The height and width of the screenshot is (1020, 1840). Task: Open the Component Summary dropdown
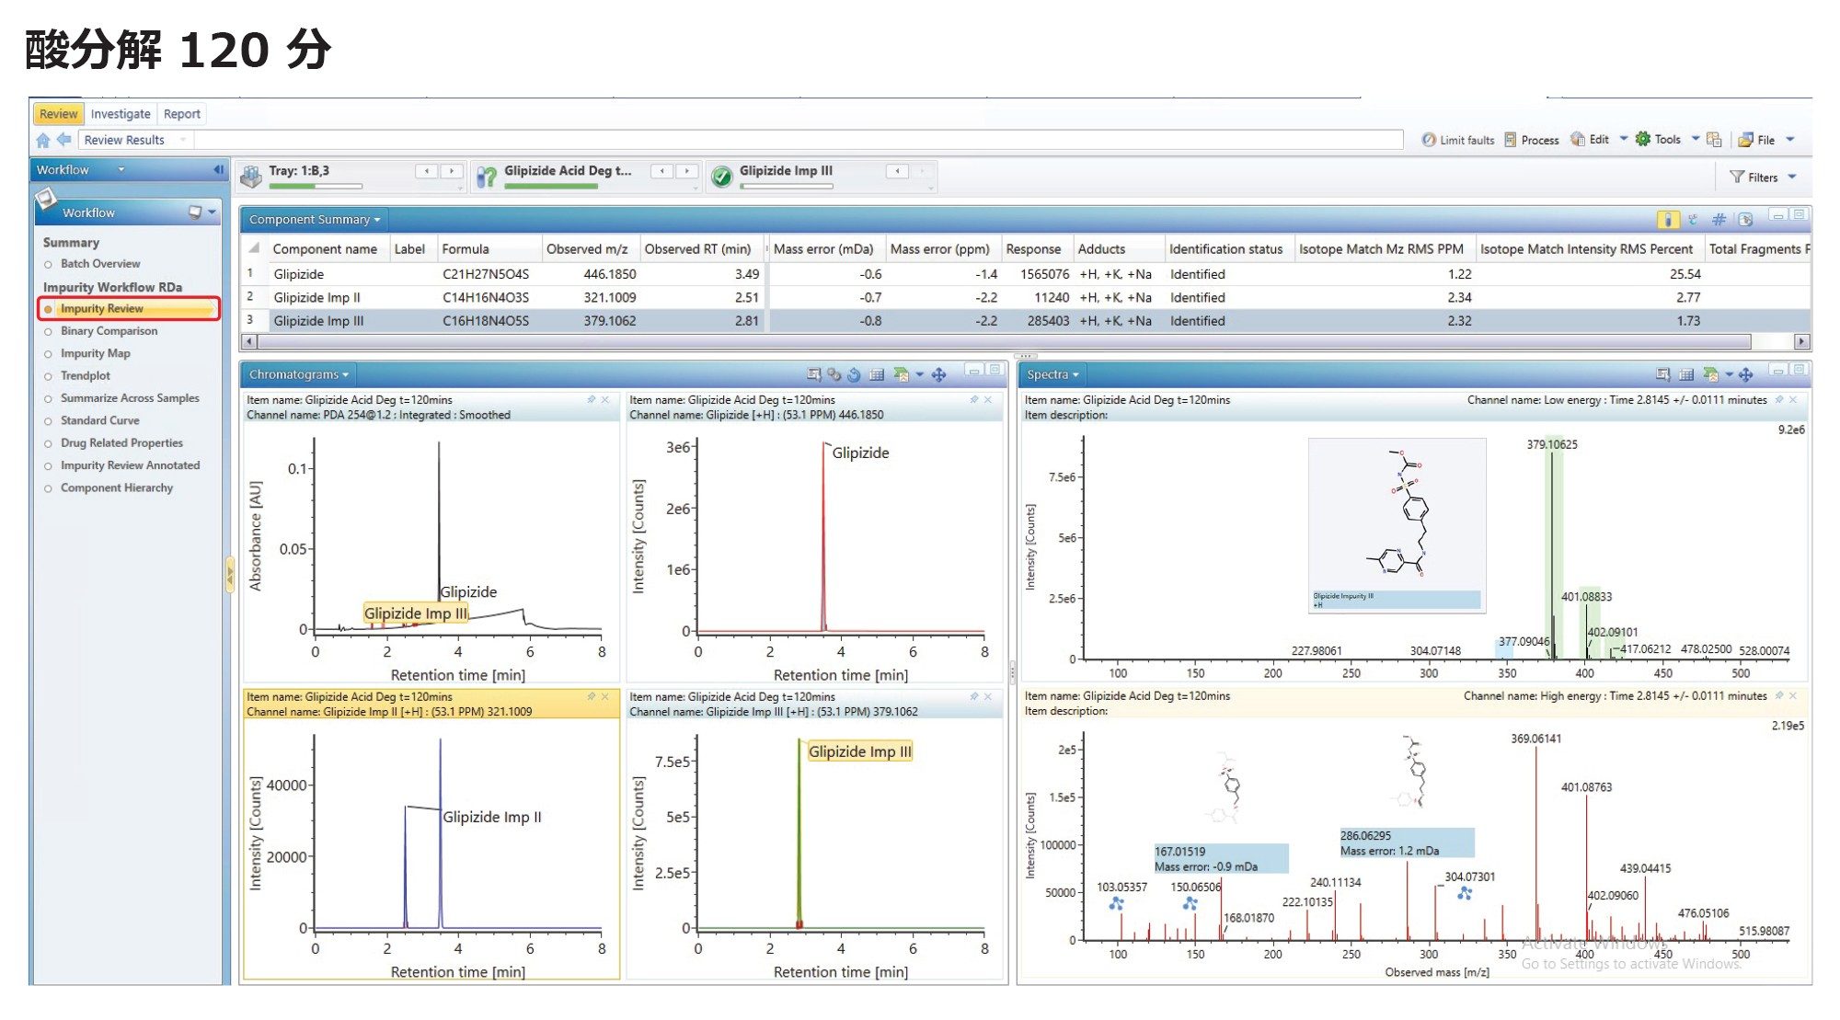[377, 220]
